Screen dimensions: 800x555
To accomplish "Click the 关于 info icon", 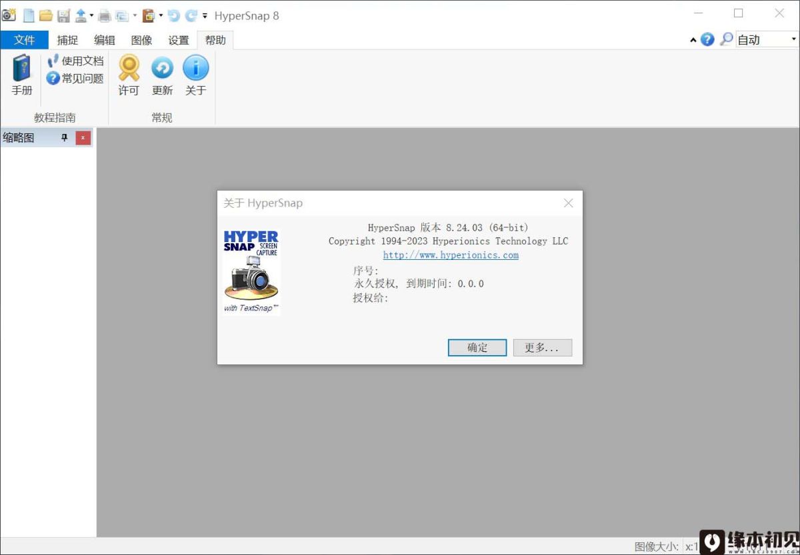I will pos(195,75).
